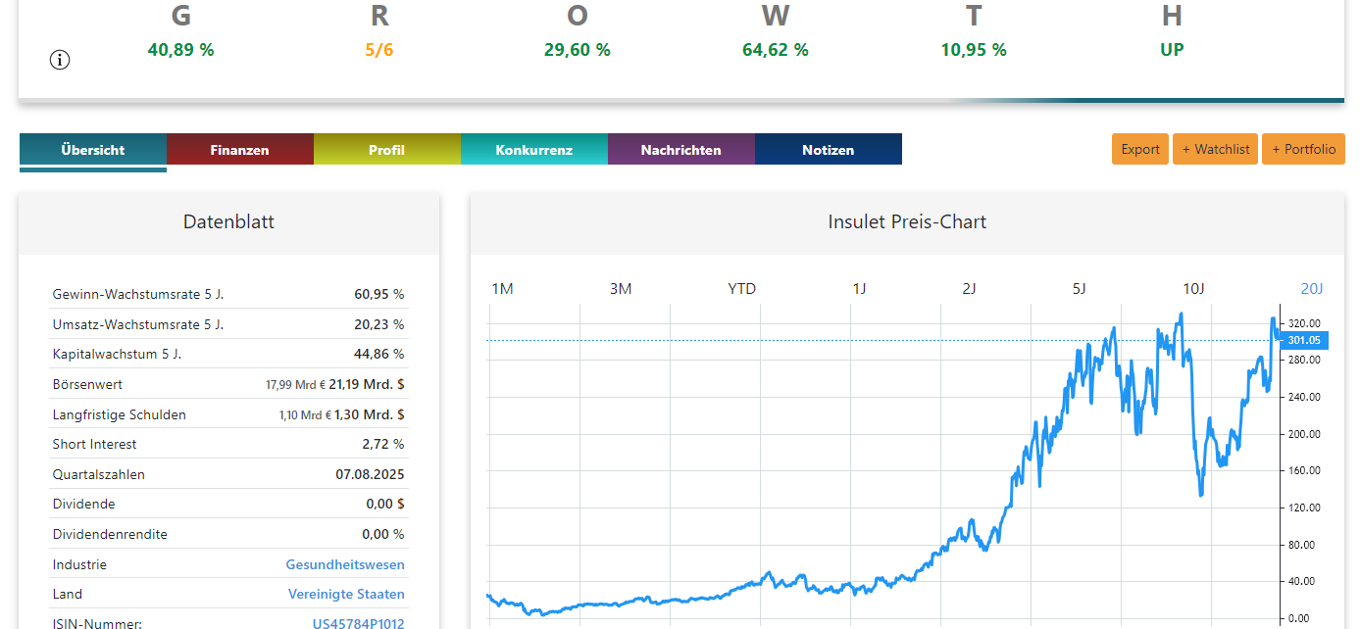This screenshot has width=1360, height=629.
Task: Set chart range to 1J
Action: point(859,288)
